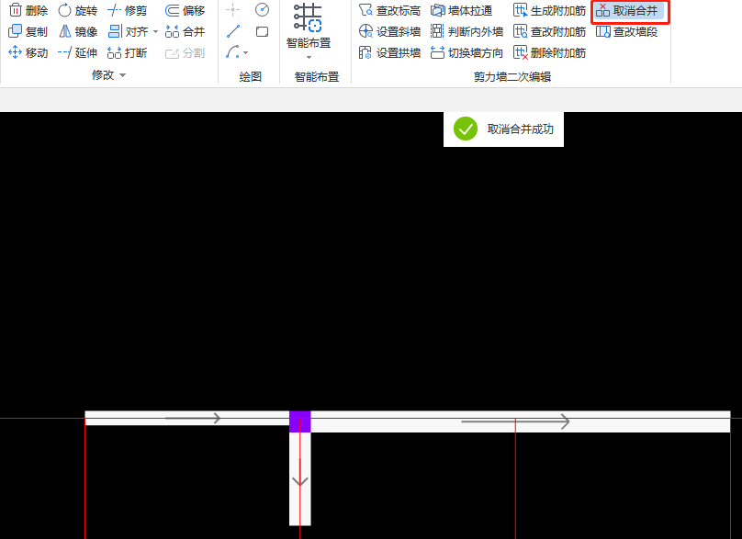Screen dimensions: 742x539
Task: Select the rectangle drawing tool
Action: tap(262, 32)
